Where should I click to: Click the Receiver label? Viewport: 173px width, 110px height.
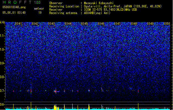(x=56, y=10)
